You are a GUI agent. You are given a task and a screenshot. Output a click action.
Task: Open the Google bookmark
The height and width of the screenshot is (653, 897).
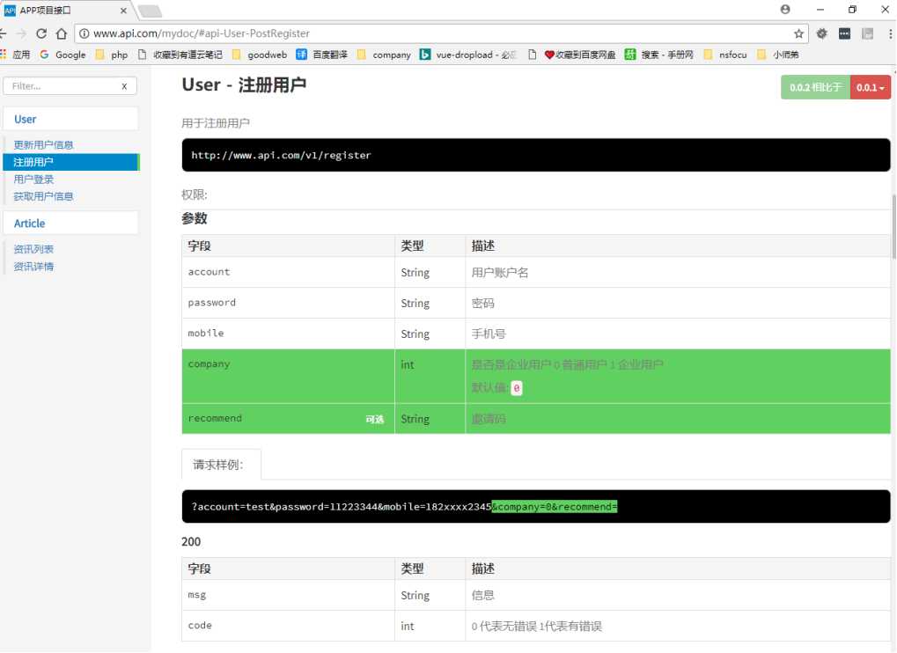[62, 55]
